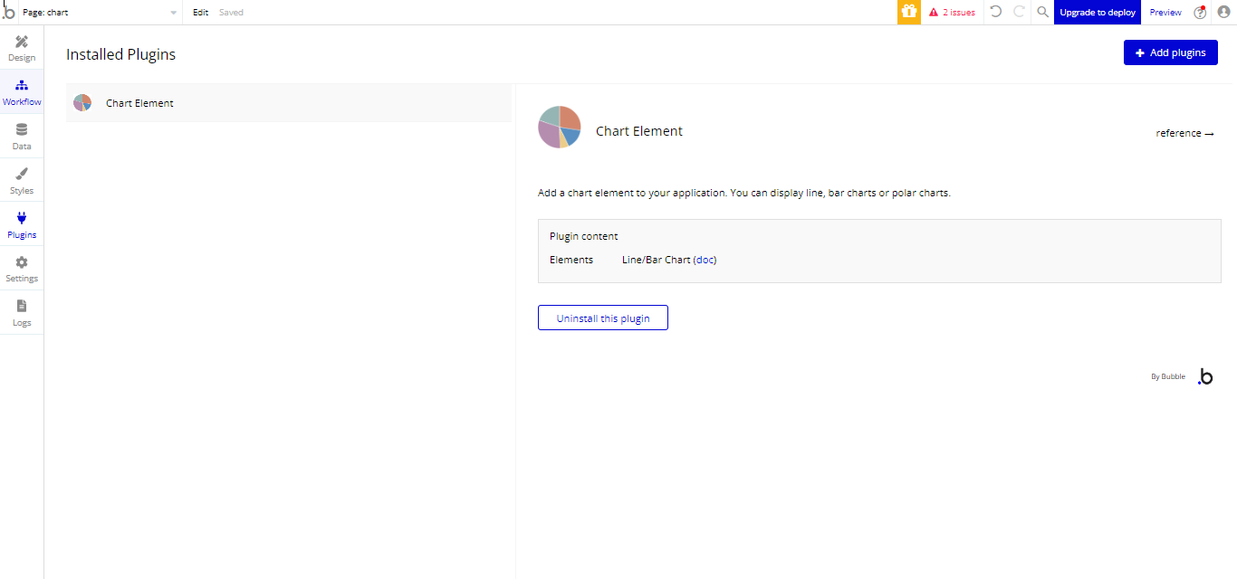Click the undo arrow icon
This screenshot has height=579, width=1237.
[x=995, y=12]
